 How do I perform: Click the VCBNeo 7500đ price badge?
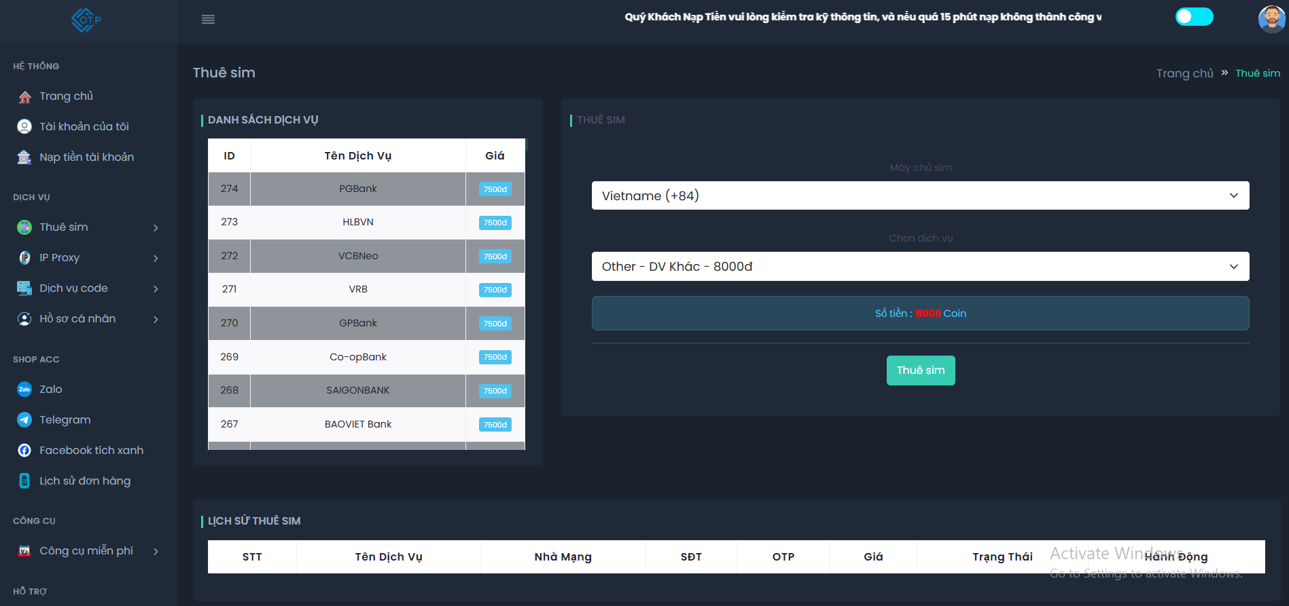pos(495,257)
